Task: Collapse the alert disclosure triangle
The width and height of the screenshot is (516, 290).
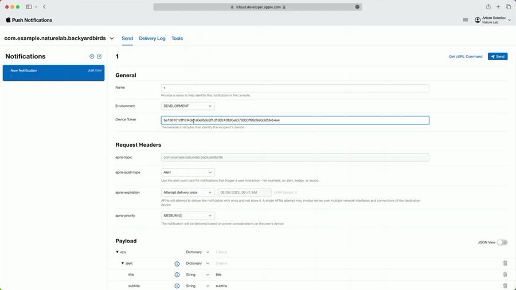Action: [x=123, y=263]
